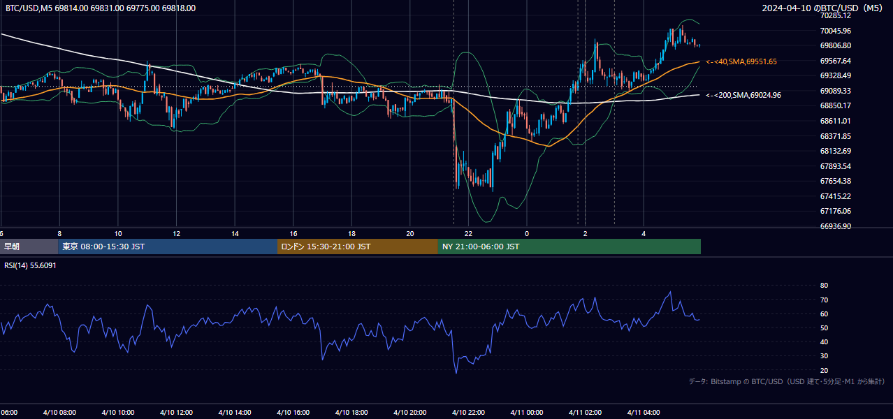893x419 pixels.
Task: Click price axis value 67176.06
Action: pyautogui.click(x=835, y=211)
